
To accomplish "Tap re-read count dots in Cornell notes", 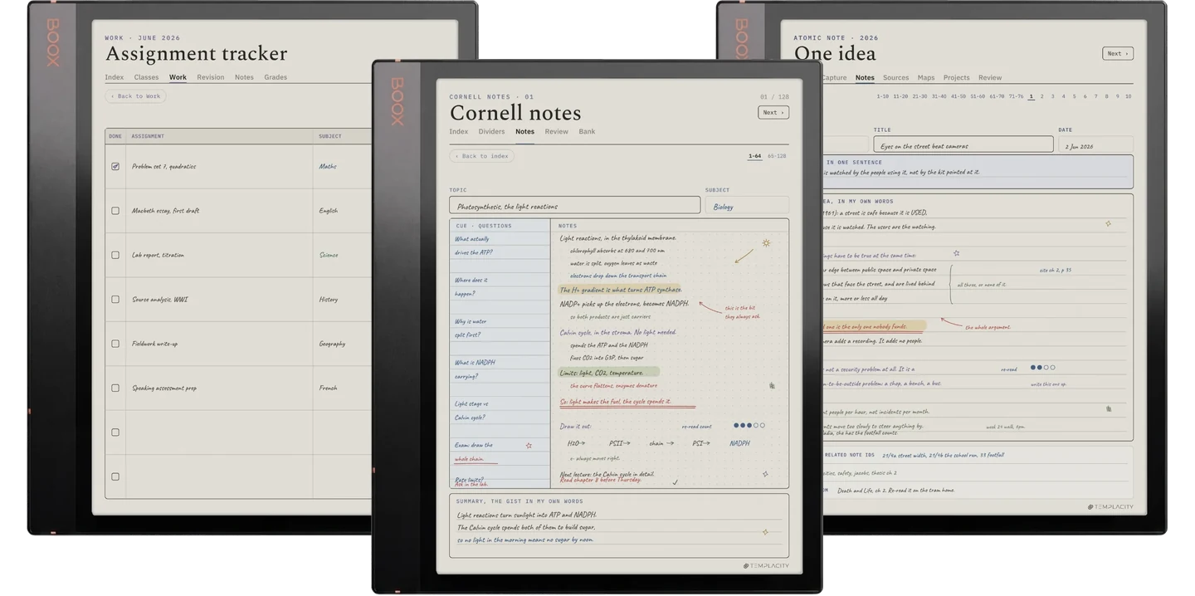I will tap(749, 426).
